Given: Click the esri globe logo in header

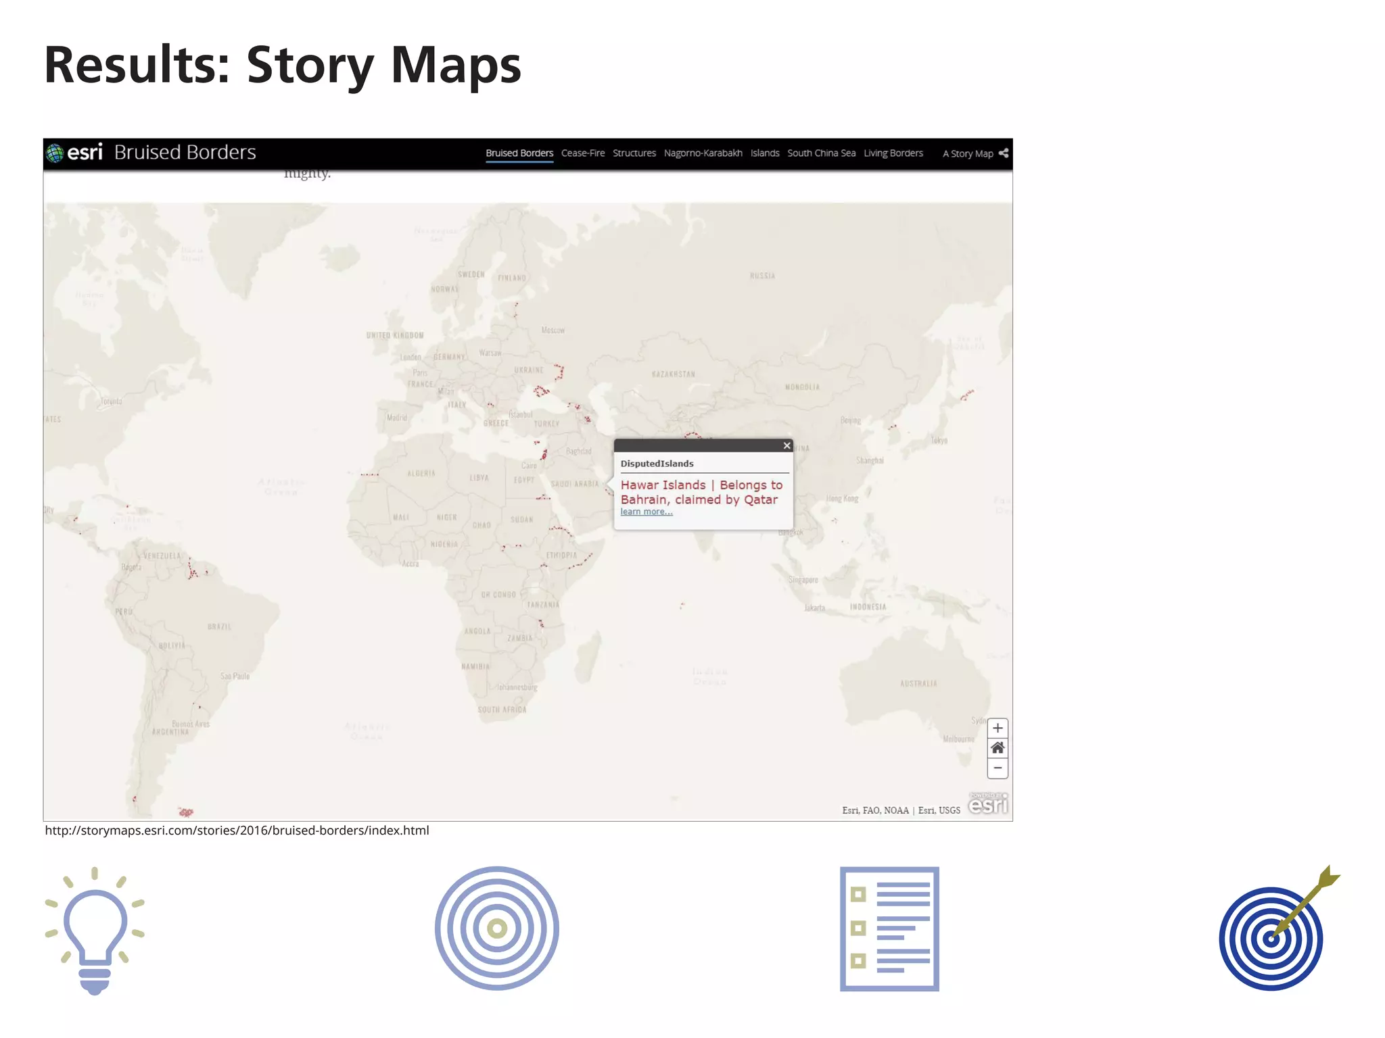Looking at the screenshot, I should click(x=55, y=153).
